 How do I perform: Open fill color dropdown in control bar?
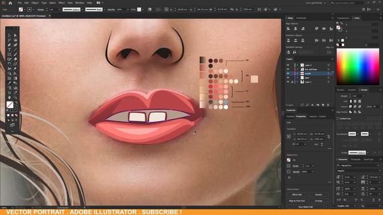tap(25, 10)
